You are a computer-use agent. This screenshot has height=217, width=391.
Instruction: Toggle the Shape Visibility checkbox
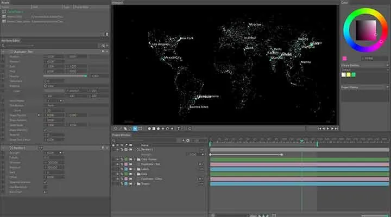[46, 130]
